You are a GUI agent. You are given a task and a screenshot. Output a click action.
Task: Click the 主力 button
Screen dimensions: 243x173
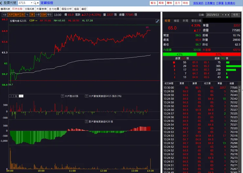[x=177, y=3]
